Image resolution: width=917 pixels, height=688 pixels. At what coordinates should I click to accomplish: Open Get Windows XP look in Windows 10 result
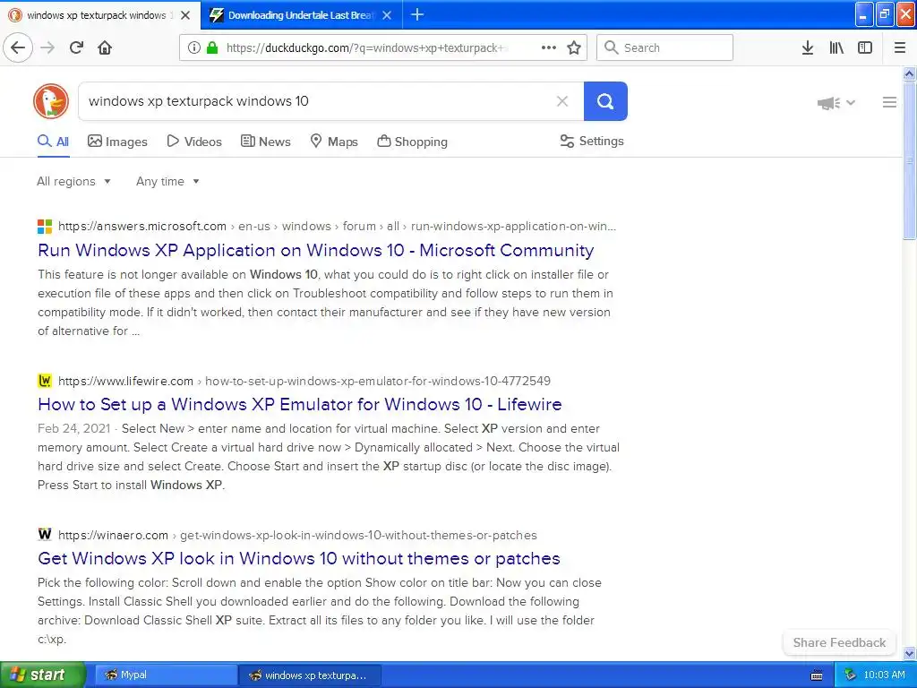(x=299, y=559)
